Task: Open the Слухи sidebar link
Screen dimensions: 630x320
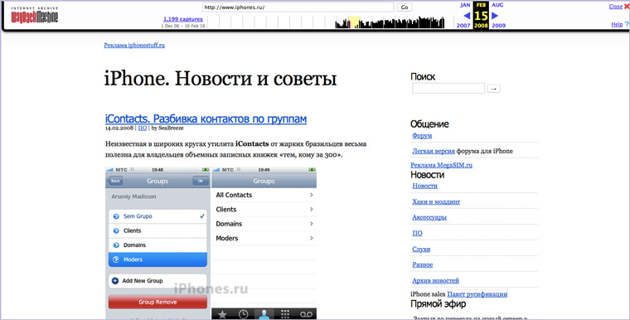Action: click(421, 250)
